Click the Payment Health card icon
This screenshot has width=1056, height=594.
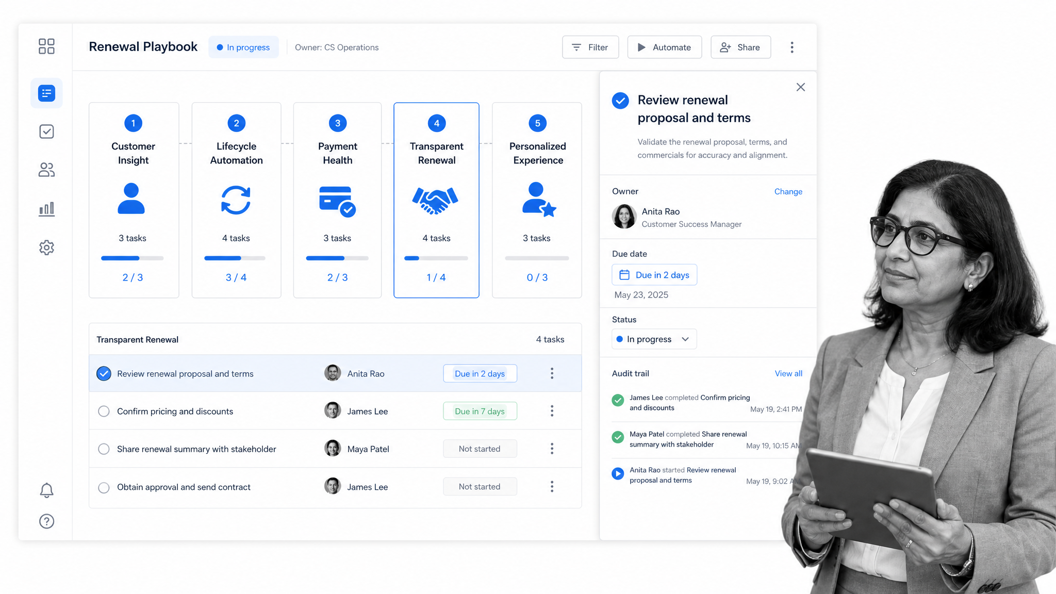(337, 201)
